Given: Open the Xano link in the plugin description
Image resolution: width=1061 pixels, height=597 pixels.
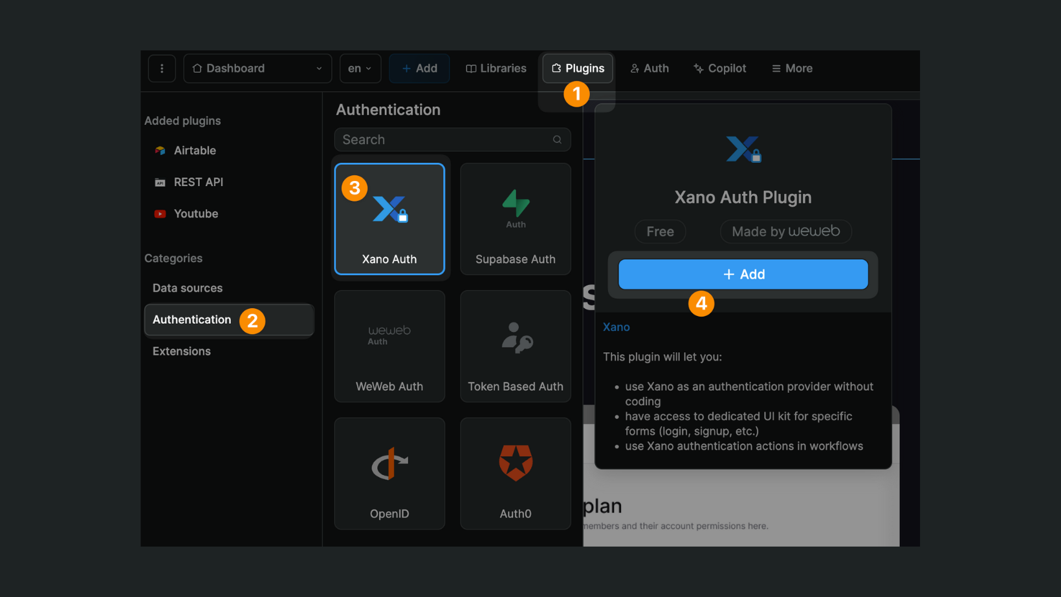Looking at the screenshot, I should pyautogui.click(x=616, y=327).
